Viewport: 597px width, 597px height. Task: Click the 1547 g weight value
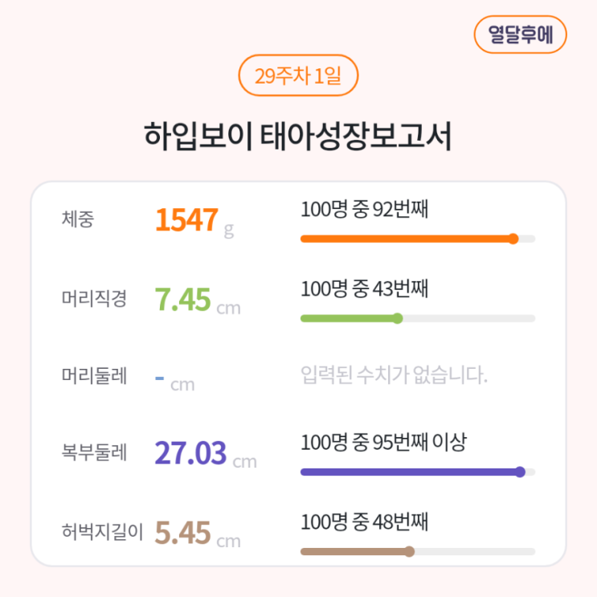[187, 220]
